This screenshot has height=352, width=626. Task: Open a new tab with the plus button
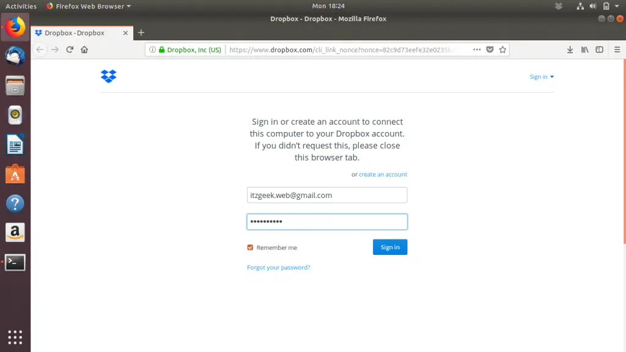coord(141,33)
